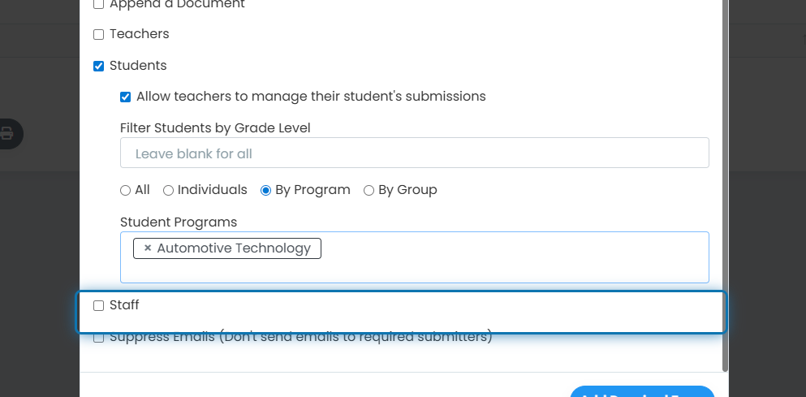Choose the By Group radio option
The width and height of the screenshot is (806, 397).
[369, 191]
